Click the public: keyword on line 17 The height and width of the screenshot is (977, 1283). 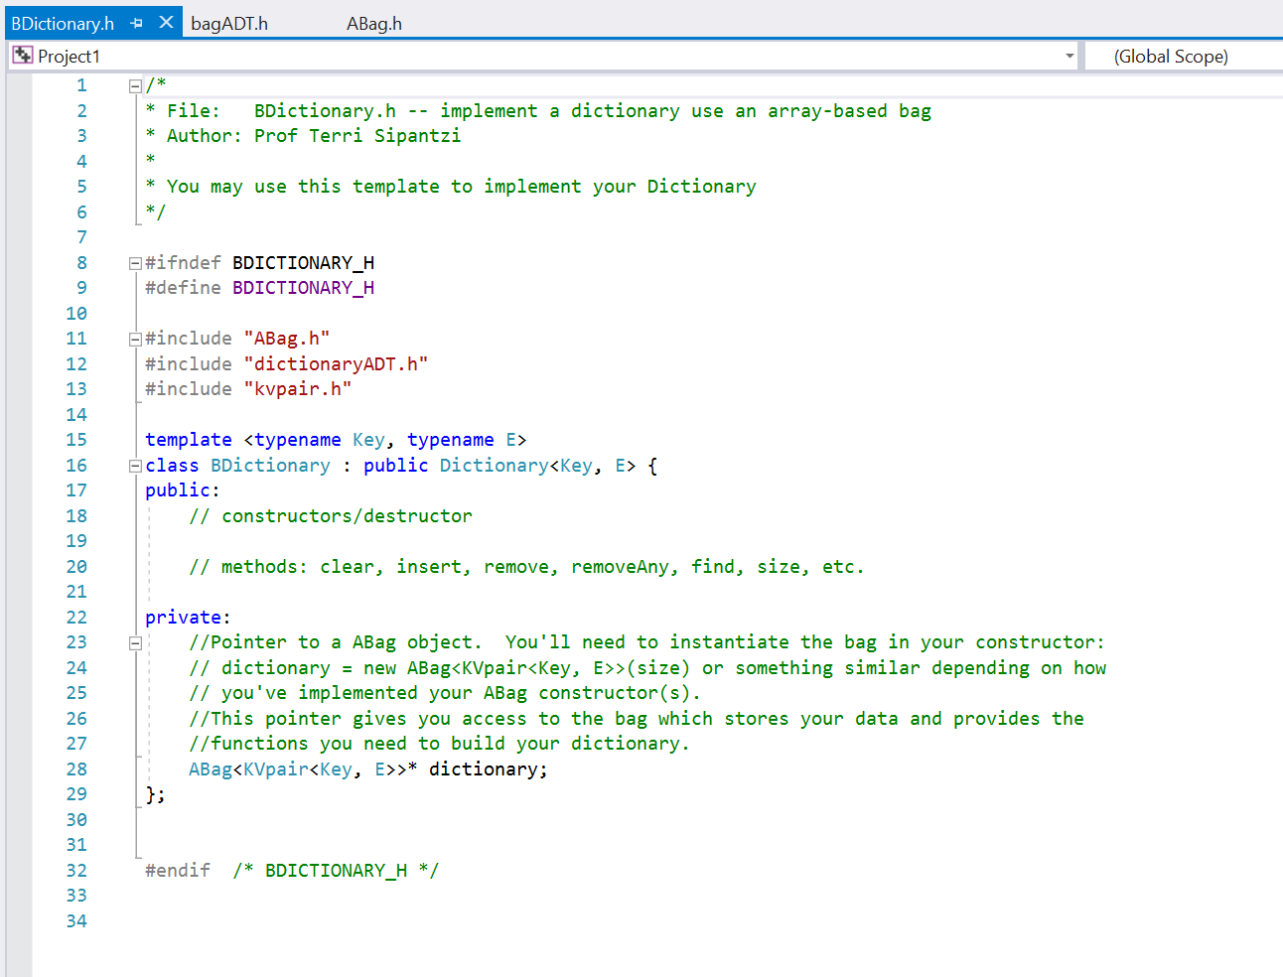coord(183,490)
